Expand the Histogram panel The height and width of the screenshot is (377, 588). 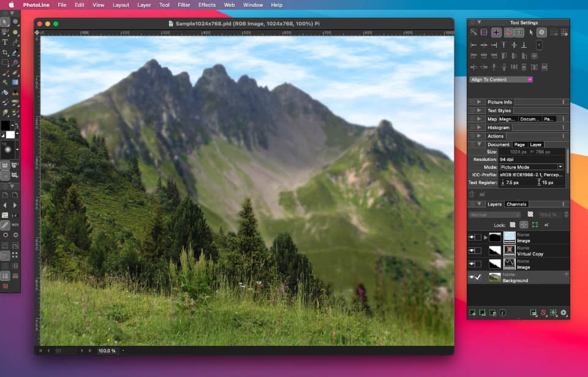coord(480,127)
